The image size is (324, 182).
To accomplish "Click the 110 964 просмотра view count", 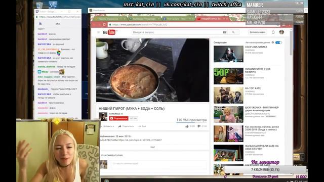I will click(x=191, y=120).
